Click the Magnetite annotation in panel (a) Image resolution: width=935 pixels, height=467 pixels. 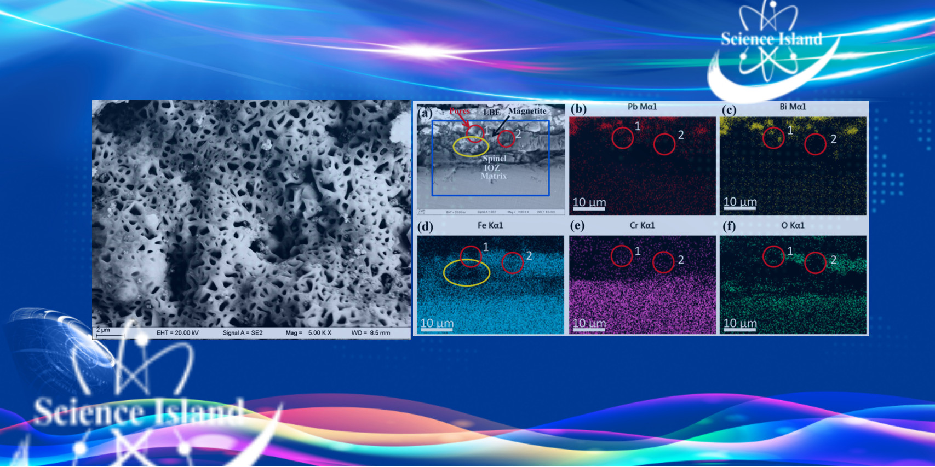coord(527,111)
